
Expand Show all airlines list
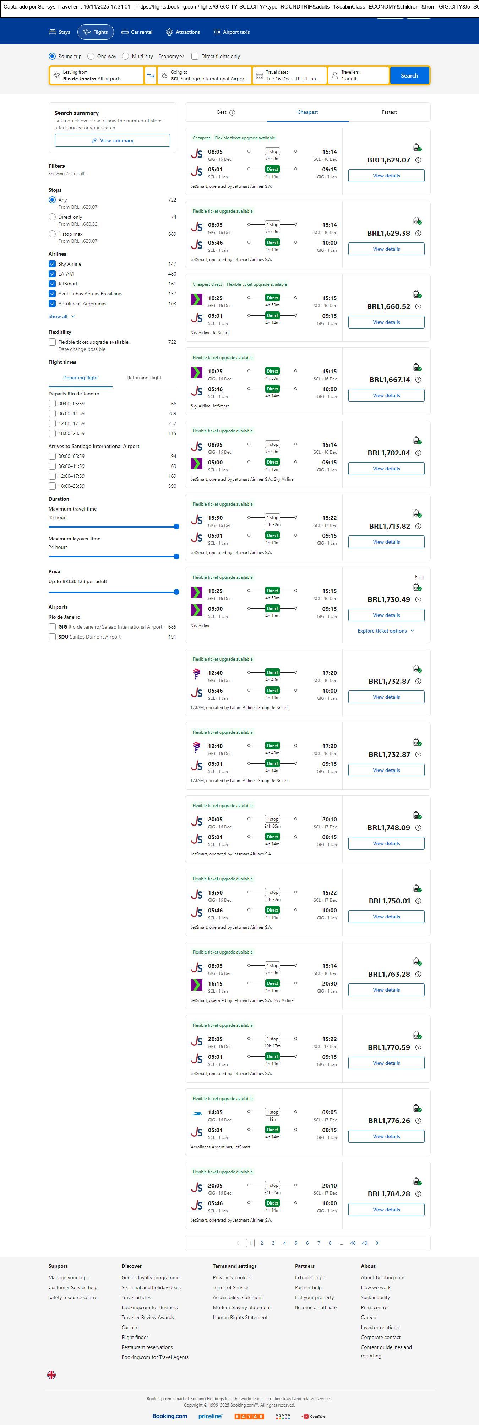coord(61,317)
